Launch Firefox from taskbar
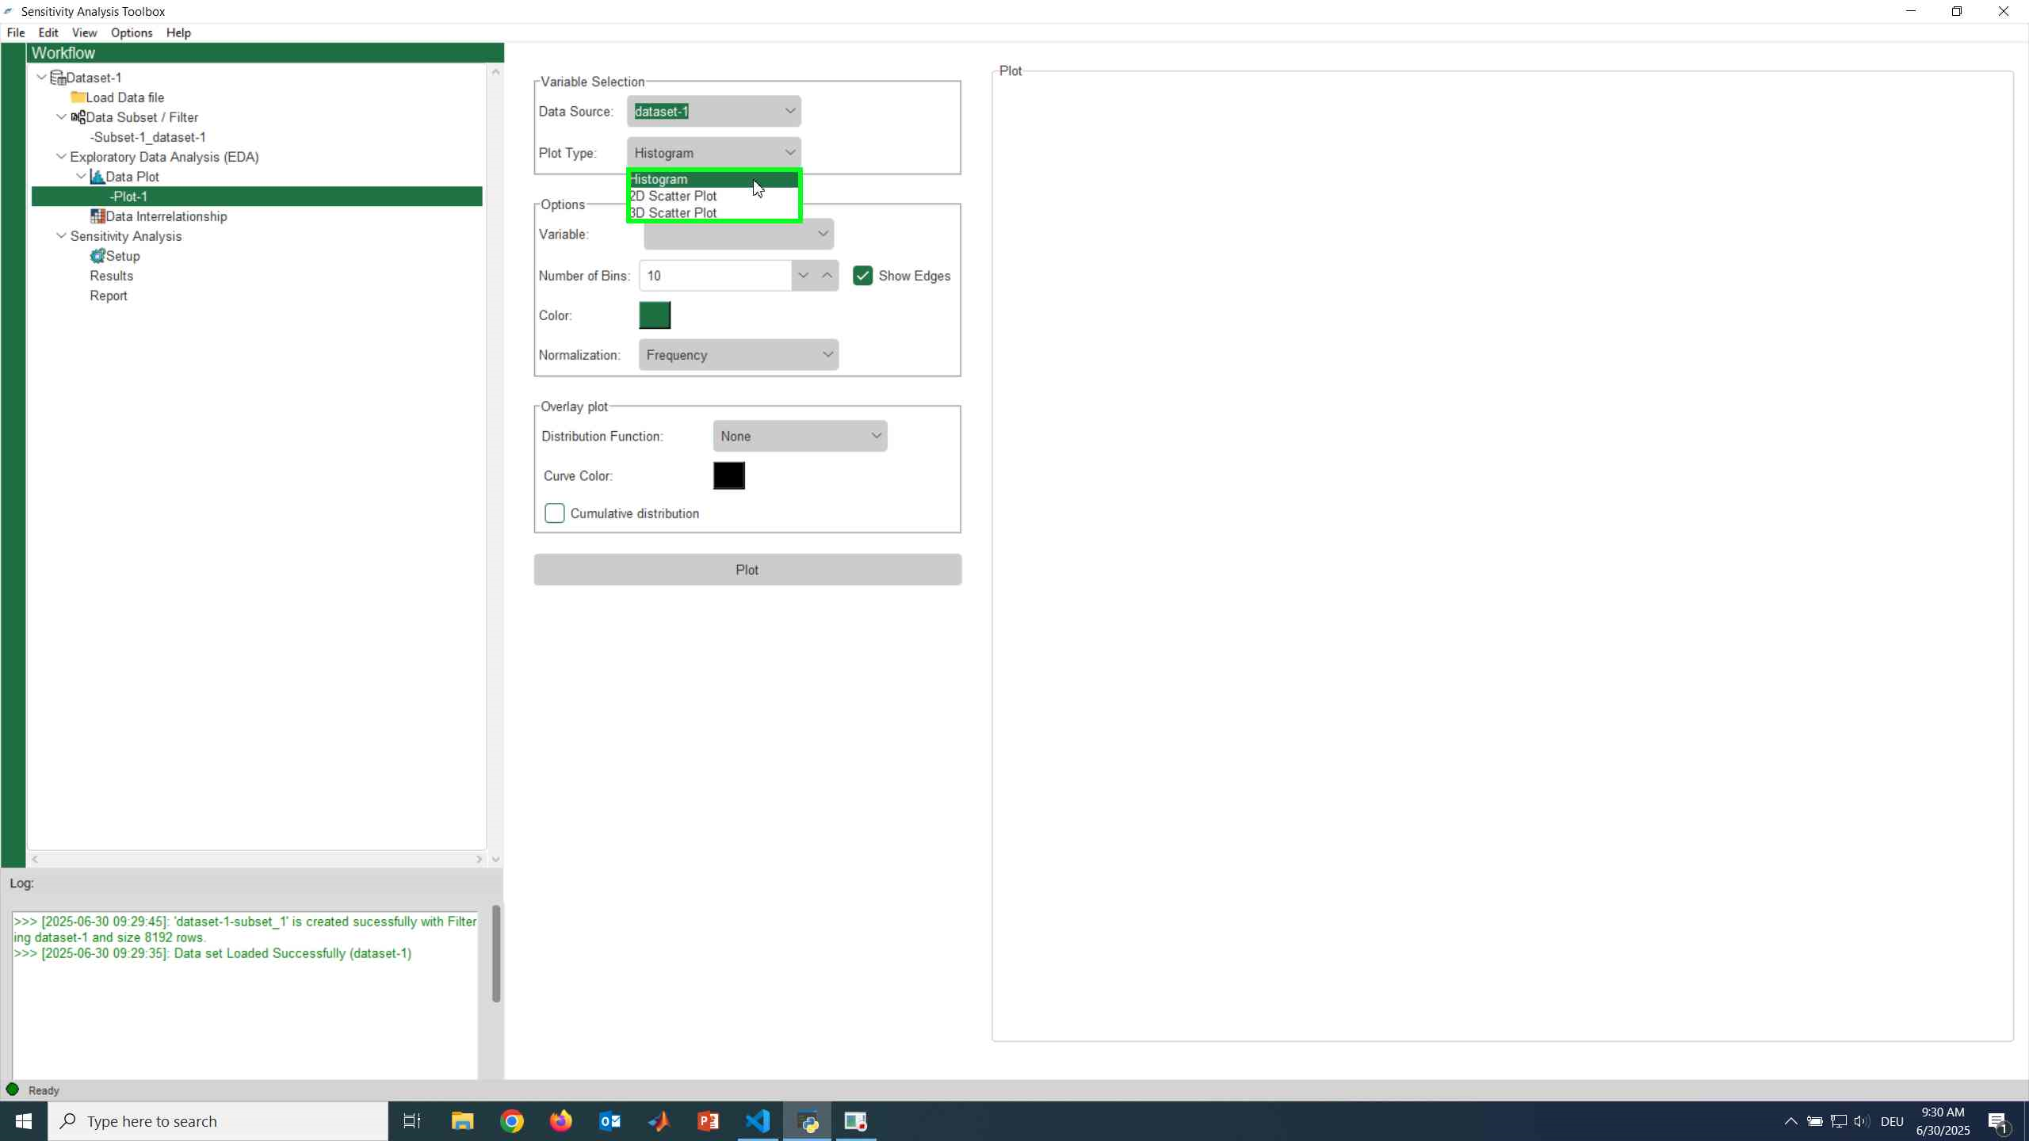 [561, 1121]
